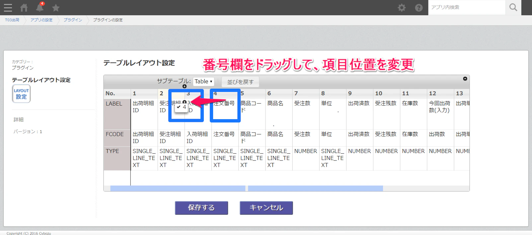Click the LAYOUT設定 plugin icon
The width and height of the screenshot is (532, 235).
tap(21, 94)
